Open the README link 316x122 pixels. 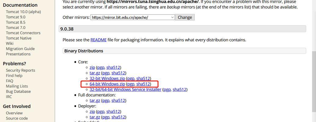pos(98,40)
